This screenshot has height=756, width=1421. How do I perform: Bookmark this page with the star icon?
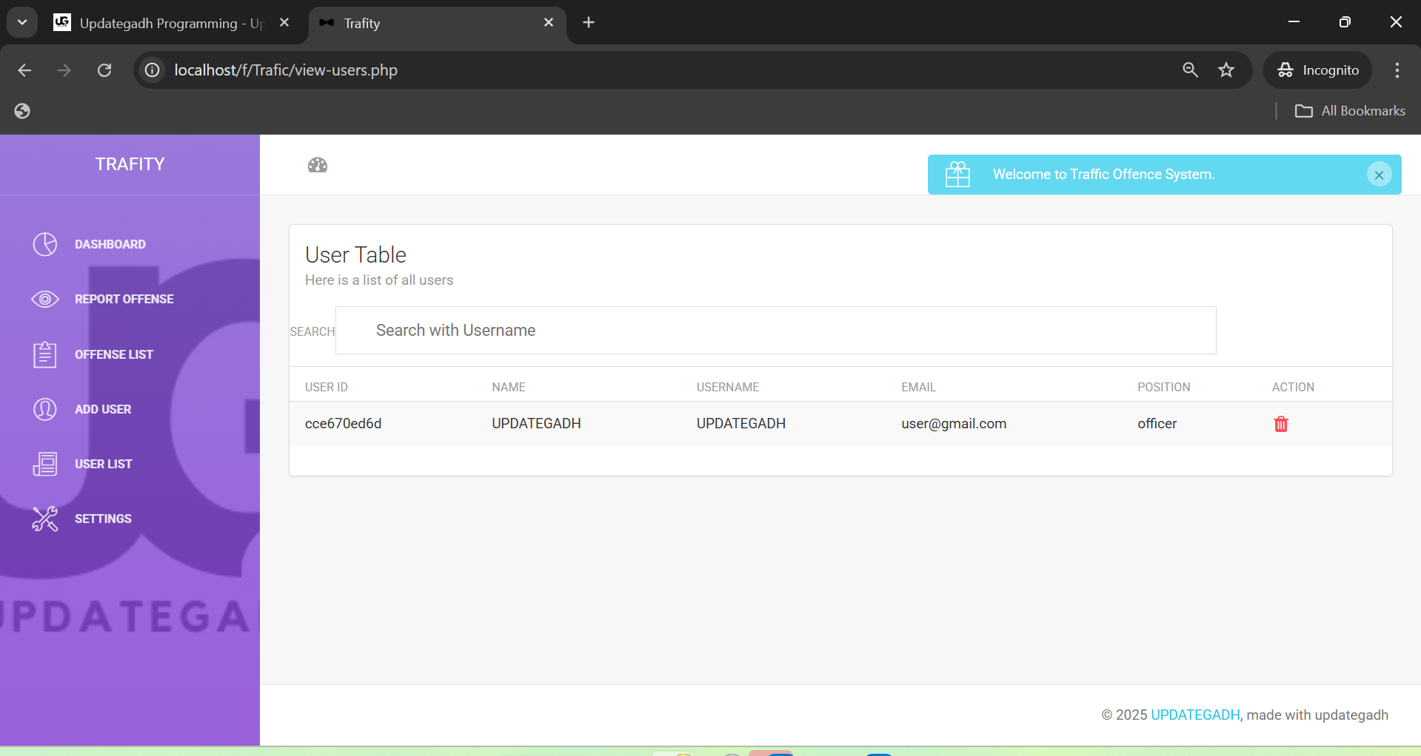[1226, 70]
